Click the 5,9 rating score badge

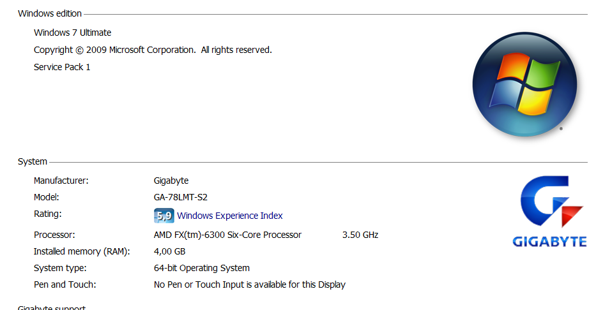coord(164,216)
